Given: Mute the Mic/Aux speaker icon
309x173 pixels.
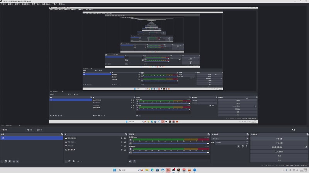Looking at the screenshot, I should tap(130, 143).
